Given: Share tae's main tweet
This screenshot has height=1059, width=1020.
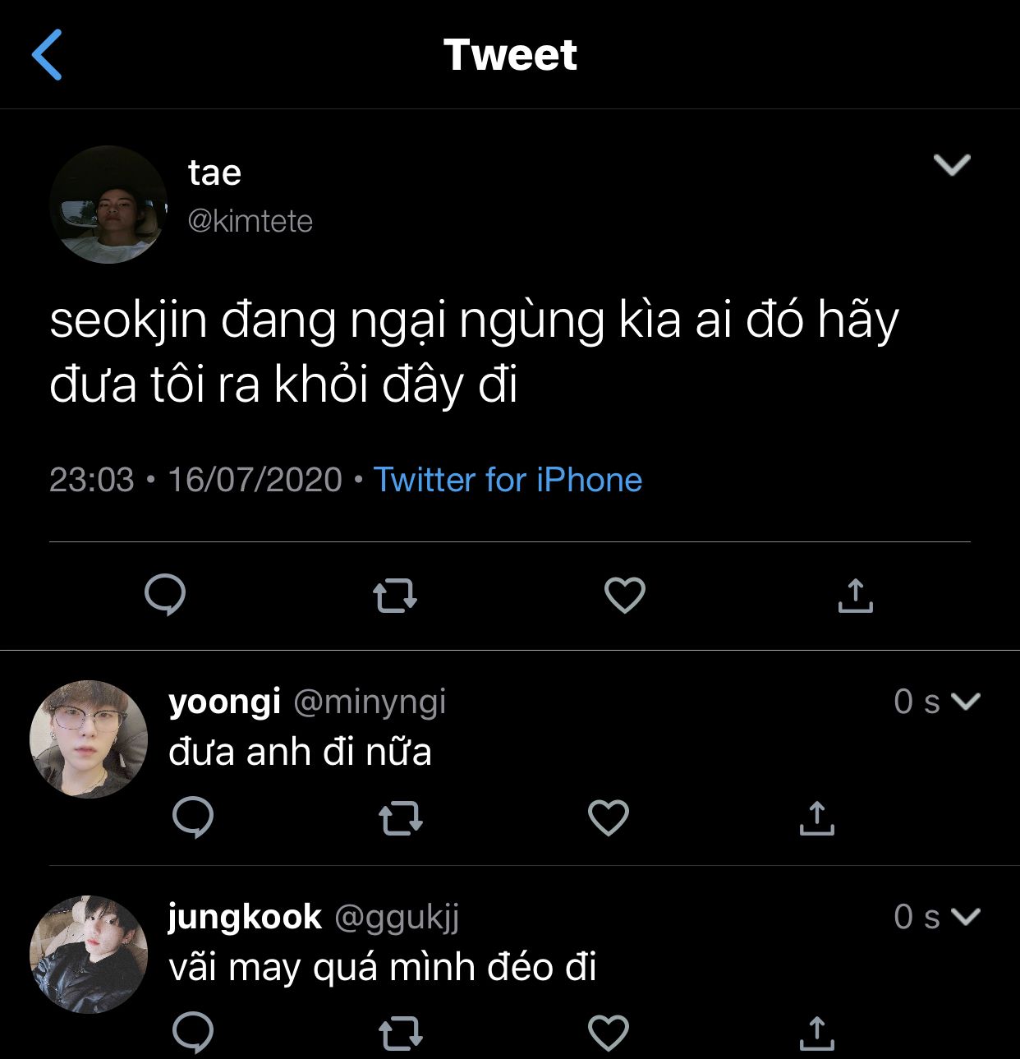Looking at the screenshot, I should [x=855, y=595].
